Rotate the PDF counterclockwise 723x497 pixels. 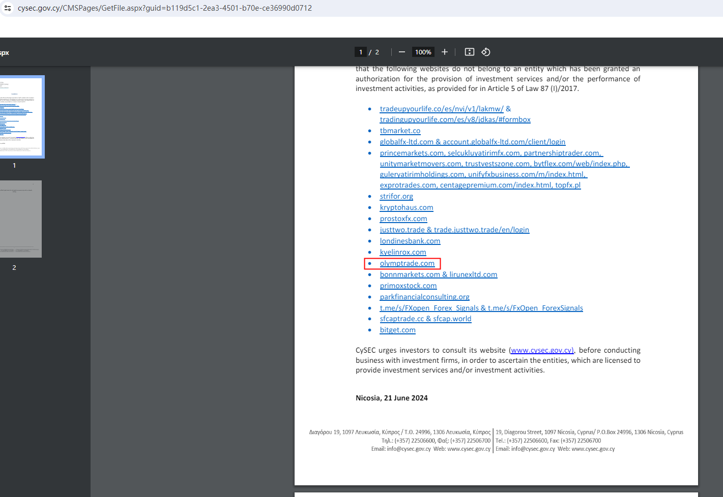click(x=486, y=52)
